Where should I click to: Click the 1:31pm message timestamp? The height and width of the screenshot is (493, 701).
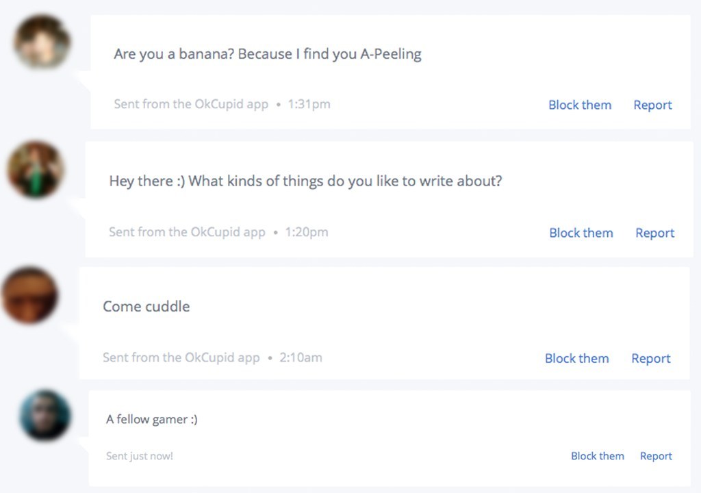coord(309,104)
